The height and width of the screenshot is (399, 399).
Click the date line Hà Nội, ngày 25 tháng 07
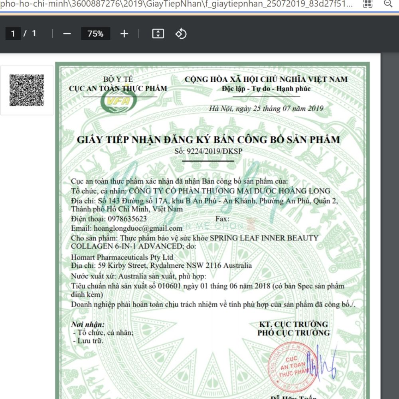266,109
